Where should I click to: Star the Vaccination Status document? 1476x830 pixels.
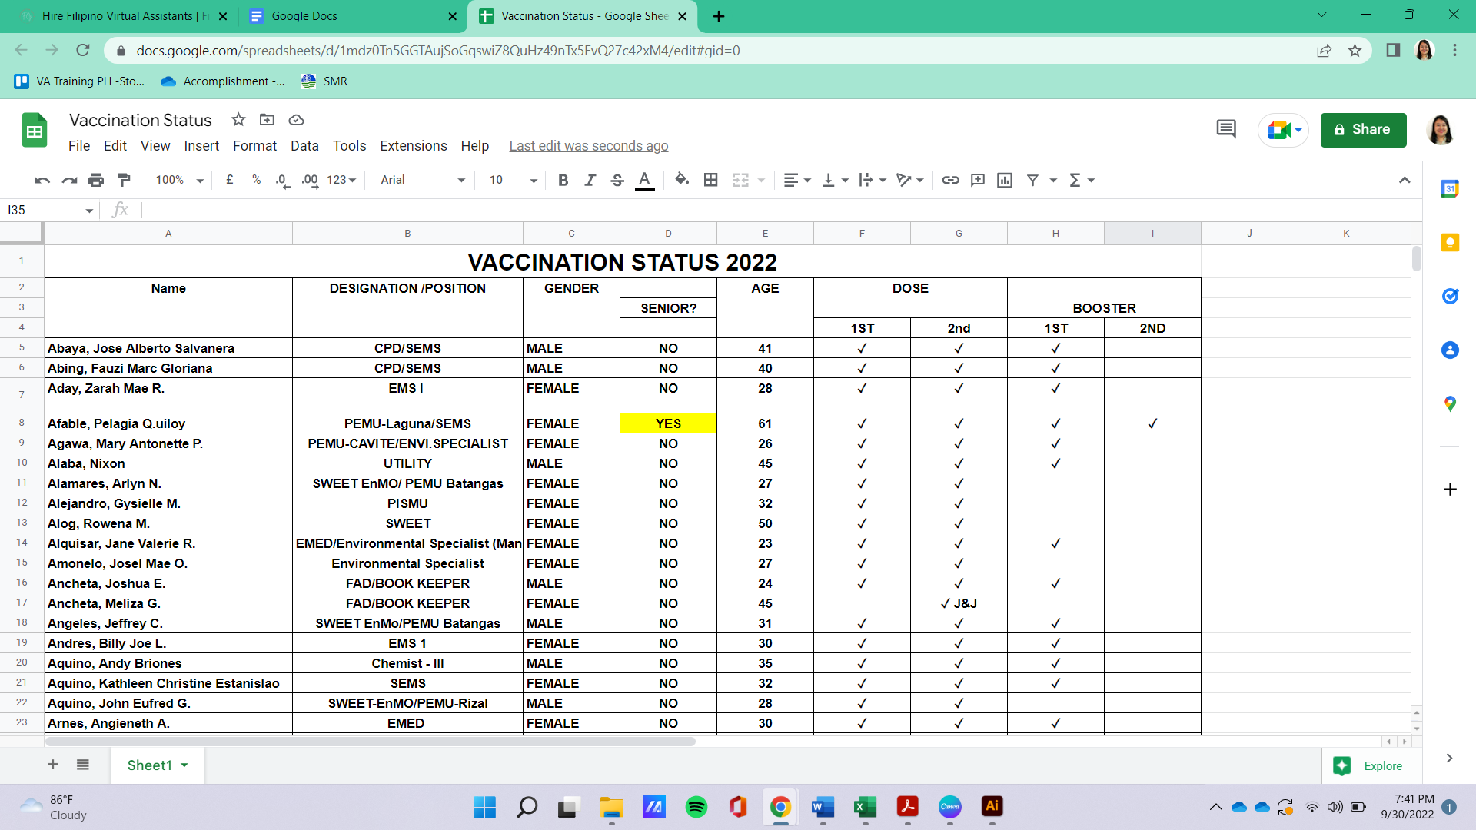(x=238, y=120)
